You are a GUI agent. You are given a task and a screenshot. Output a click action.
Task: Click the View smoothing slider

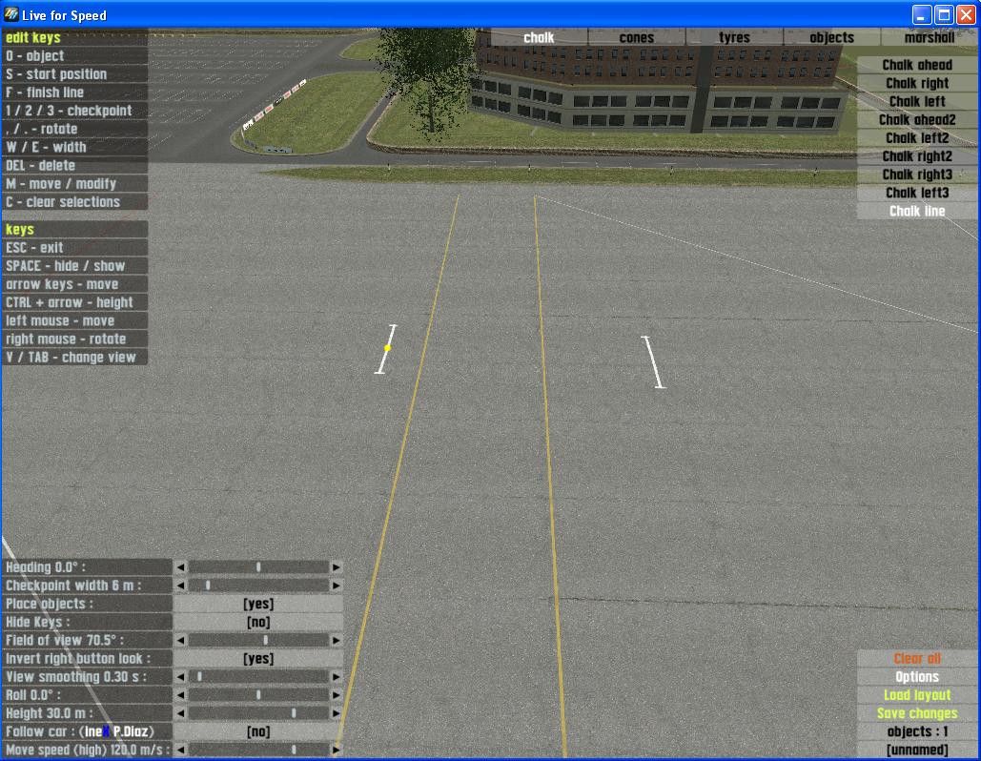[258, 676]
